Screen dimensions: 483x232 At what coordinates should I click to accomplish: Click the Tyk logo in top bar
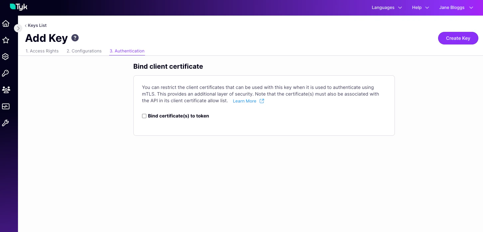18,7
